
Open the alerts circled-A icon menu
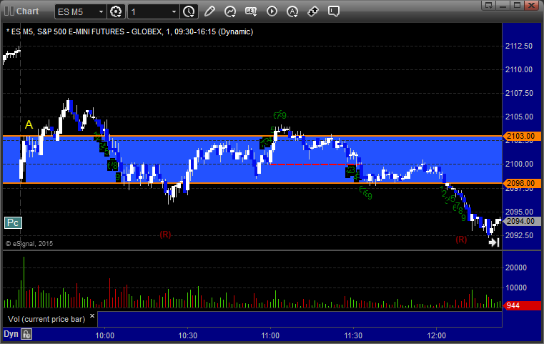coord(292,11)
